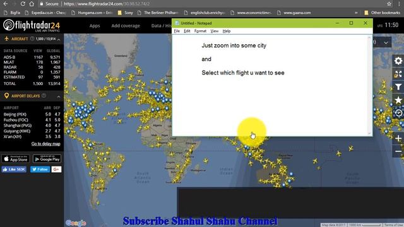Click the Aircraft info help icon
This screenshot has width=404, height=227.
click(32, 38)
